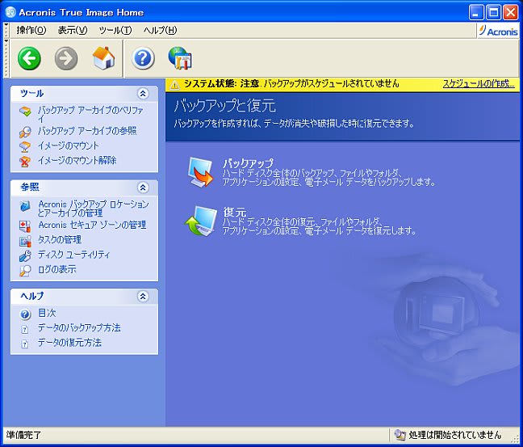Open イメージのマウント in the sidebar
The image size is (523, 447).
click(x=69, y=145)
